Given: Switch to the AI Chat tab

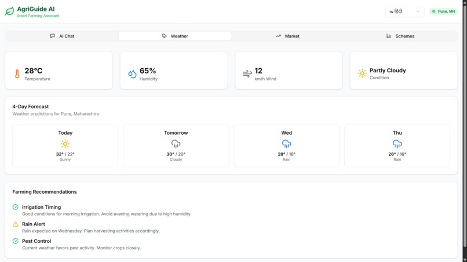Looking at the screenshot, I should [x=62, y=36].
